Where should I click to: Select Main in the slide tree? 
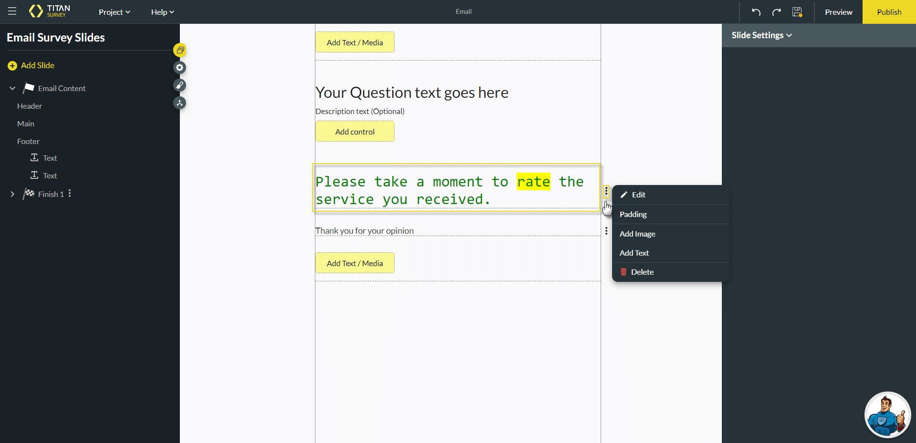(26, 124)
